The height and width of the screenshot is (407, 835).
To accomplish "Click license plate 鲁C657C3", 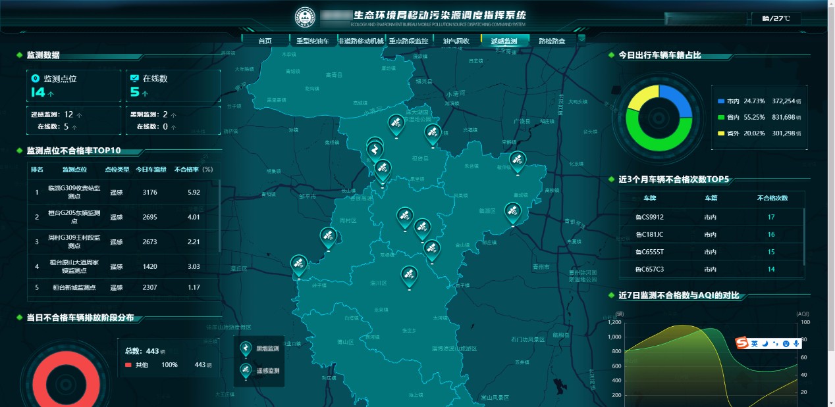I will (x=649, y=269).
